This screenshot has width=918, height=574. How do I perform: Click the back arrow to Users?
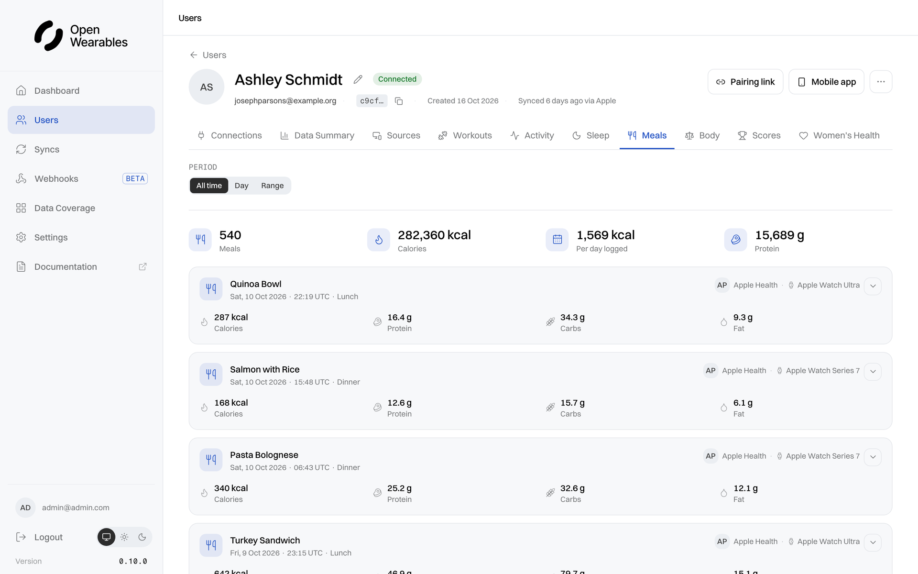tap(194, 55)
